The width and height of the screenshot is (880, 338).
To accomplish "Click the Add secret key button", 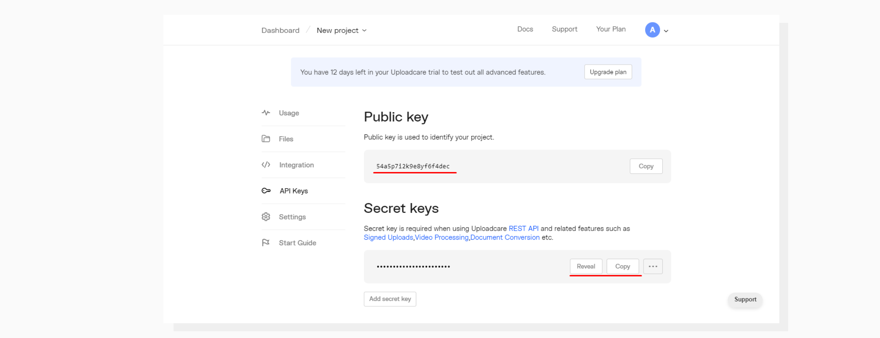I will pos(390,299).
